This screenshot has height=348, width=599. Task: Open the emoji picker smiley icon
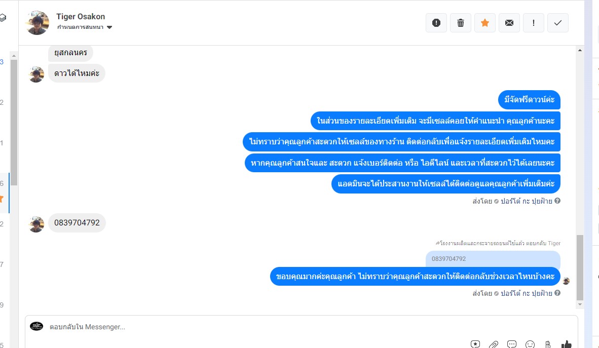pos(530,344)
